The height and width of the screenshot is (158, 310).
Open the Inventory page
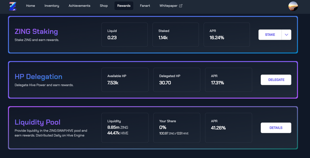pos(52,6)
